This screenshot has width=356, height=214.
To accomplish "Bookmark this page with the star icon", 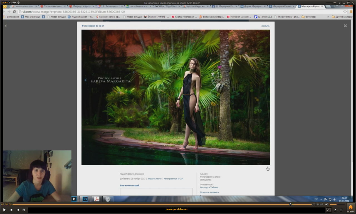I will pyautogui.click(x=345, y=12).
